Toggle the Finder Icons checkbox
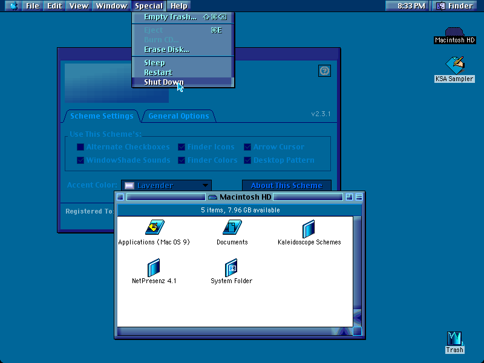This screenshot has width=484, height=363. [181, 147]
